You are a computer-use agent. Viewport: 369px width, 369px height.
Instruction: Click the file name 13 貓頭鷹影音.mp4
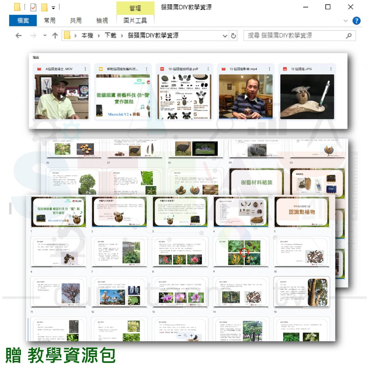(x=243, y=69)
